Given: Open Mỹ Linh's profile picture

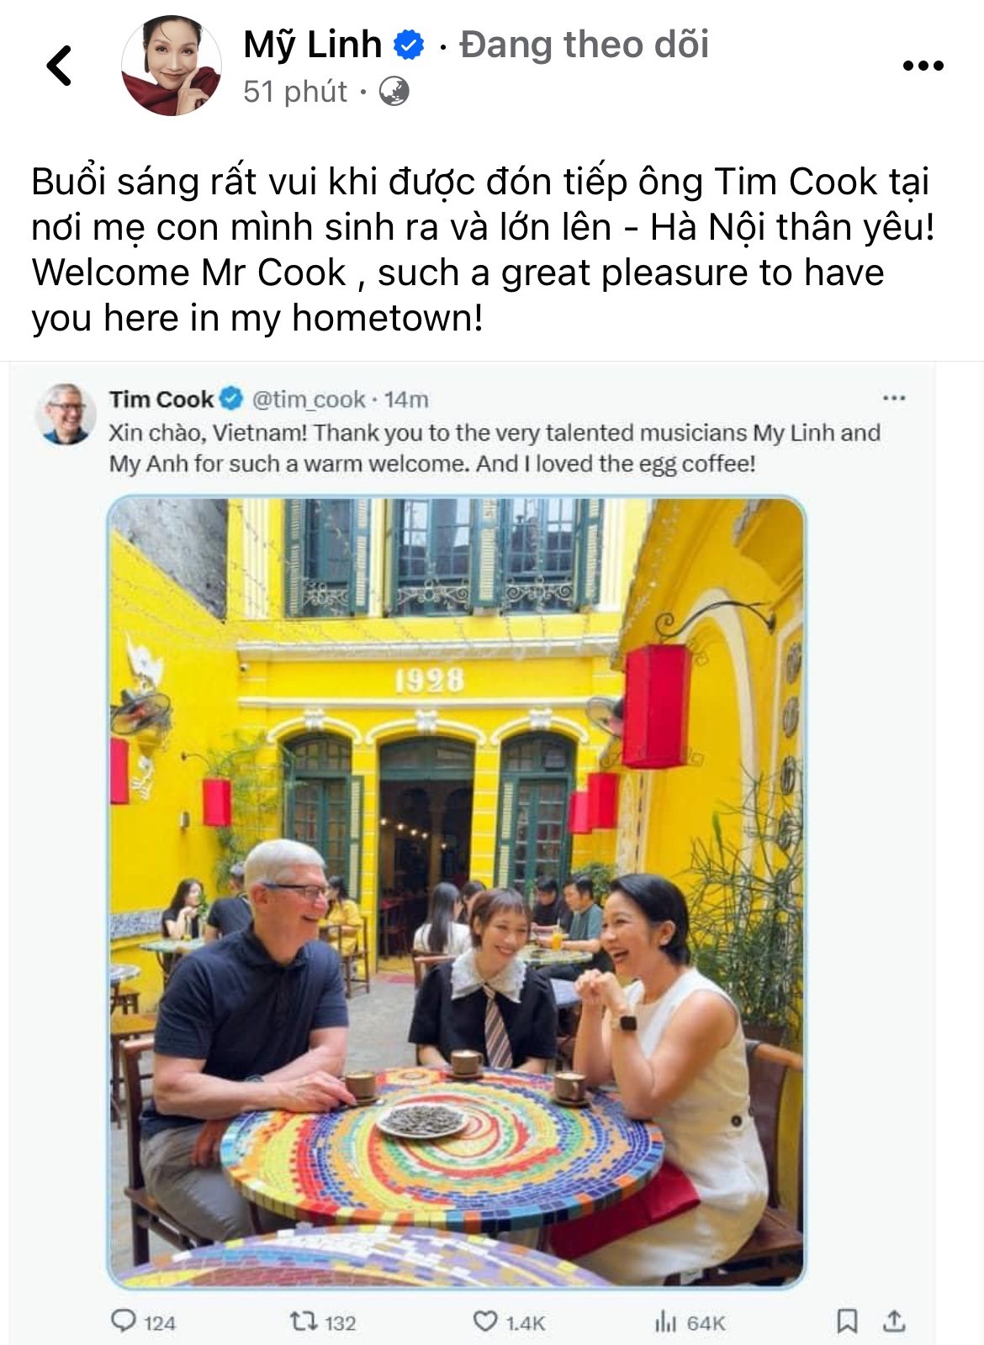Looking at the screenshot, I should coord(172,65).
